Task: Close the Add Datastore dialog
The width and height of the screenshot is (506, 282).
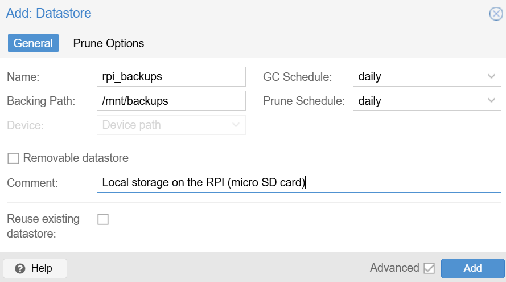Action: tap(496, 14)
